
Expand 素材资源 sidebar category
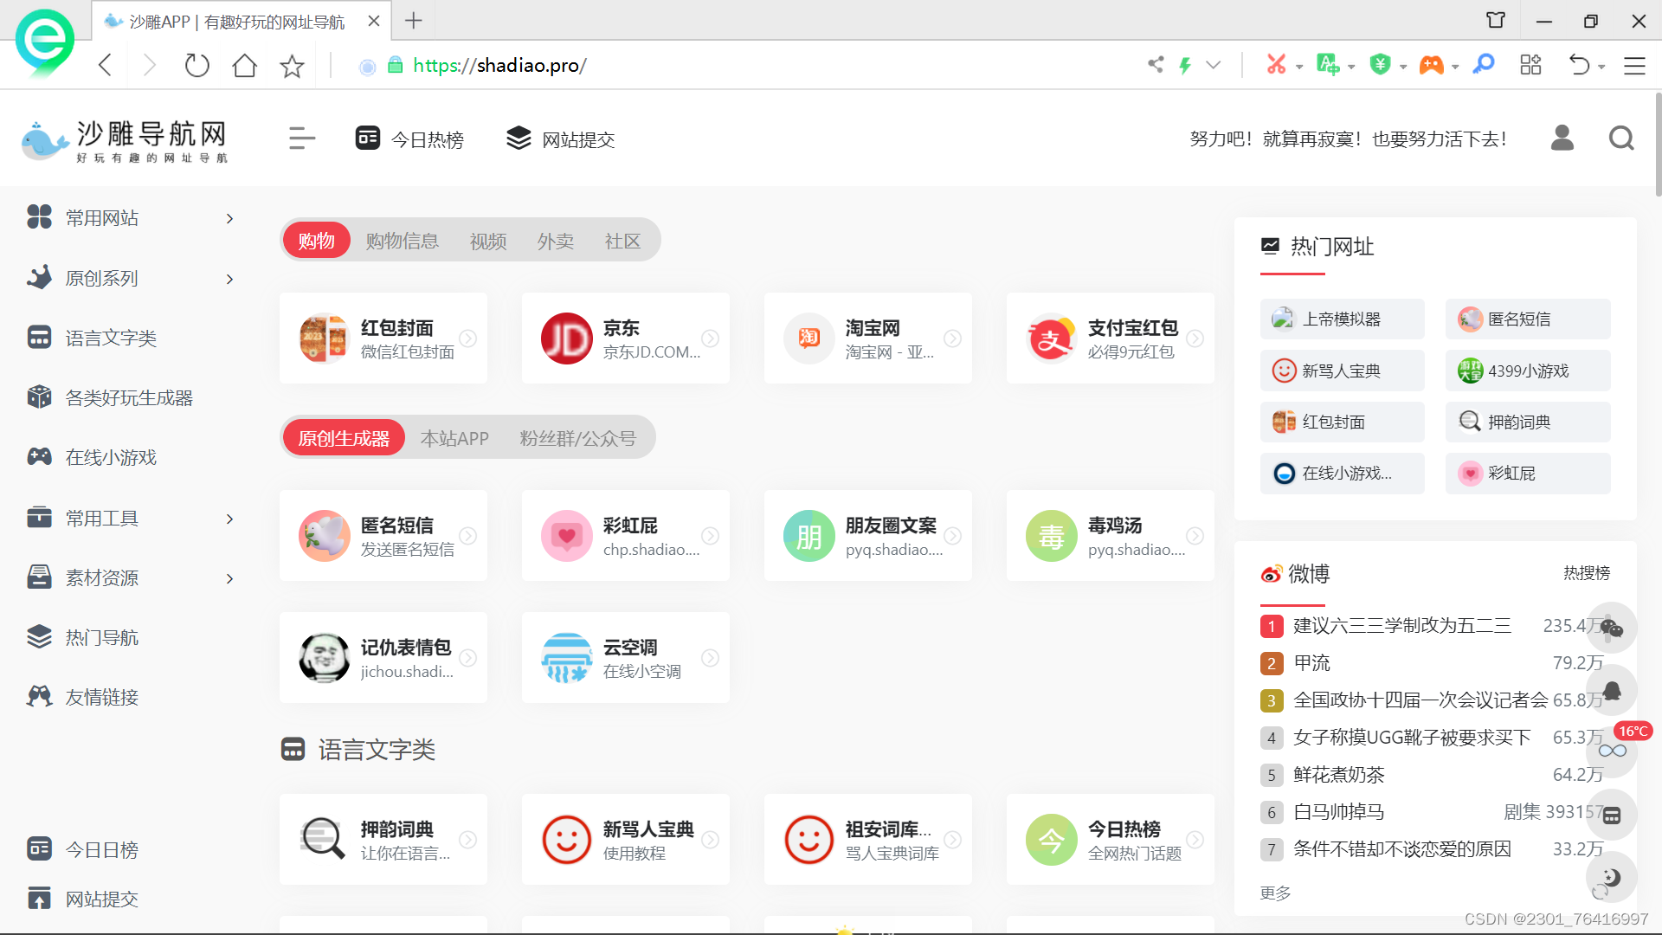pos(229,578)
